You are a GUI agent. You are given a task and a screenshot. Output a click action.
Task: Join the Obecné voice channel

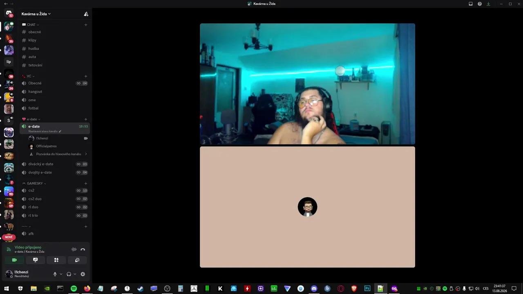coord(55,83)
